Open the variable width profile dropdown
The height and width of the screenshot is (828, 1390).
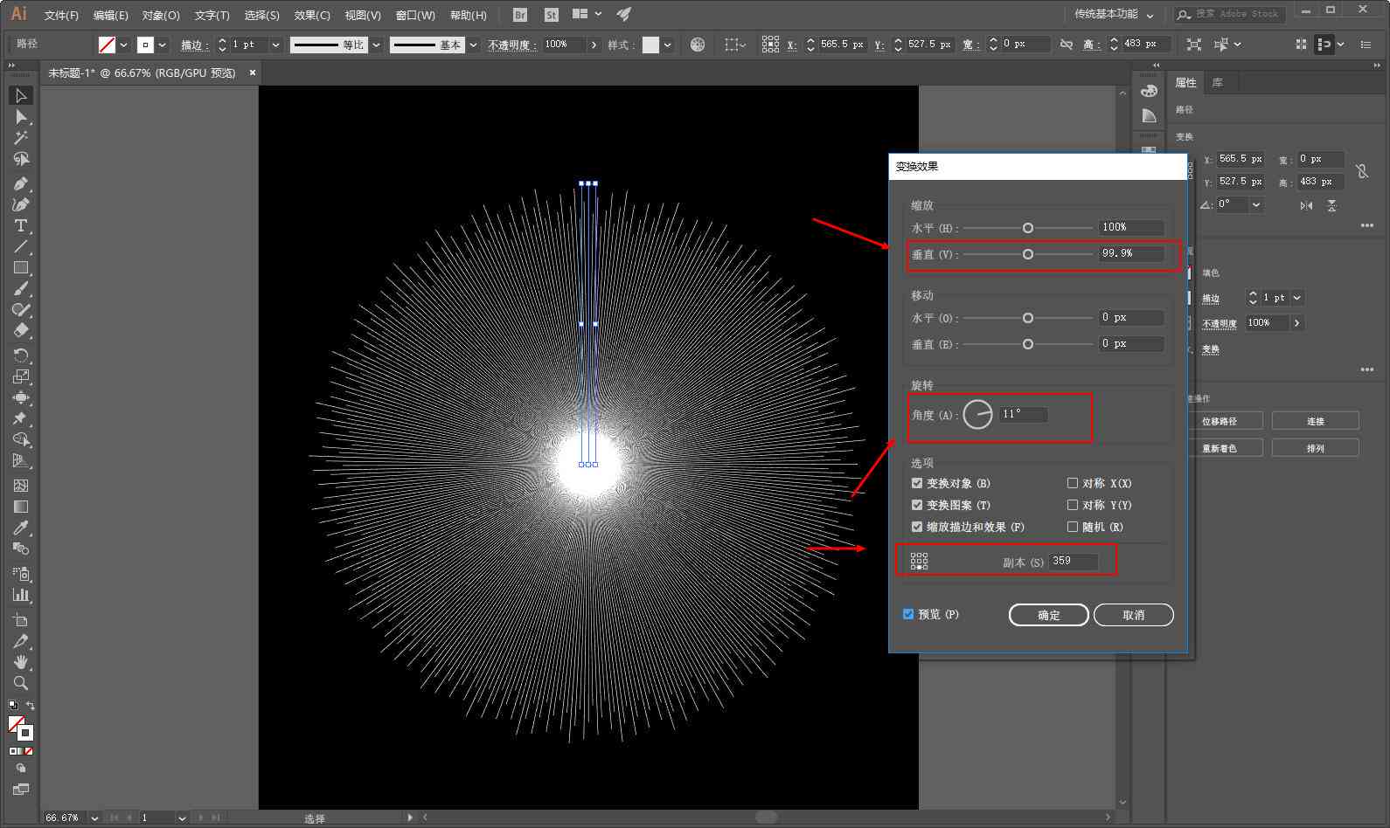(377, 45)
